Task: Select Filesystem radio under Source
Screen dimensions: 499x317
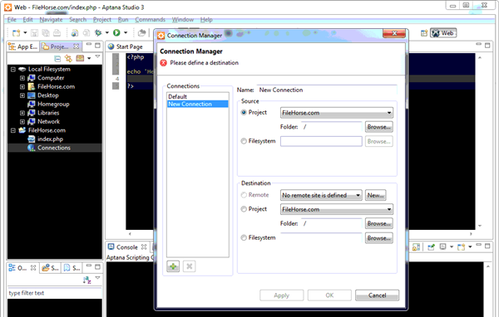Action: (244, 141)
